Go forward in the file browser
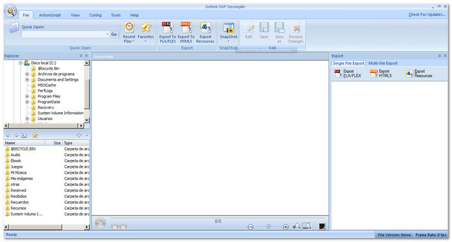The height and width of the screenshot is (242, 452). (x=16, y=136)
